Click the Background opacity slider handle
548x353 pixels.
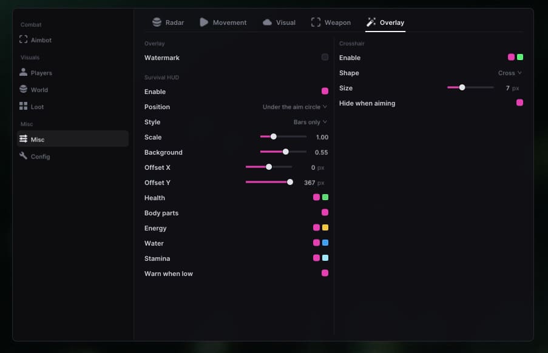tap(286, 152)
